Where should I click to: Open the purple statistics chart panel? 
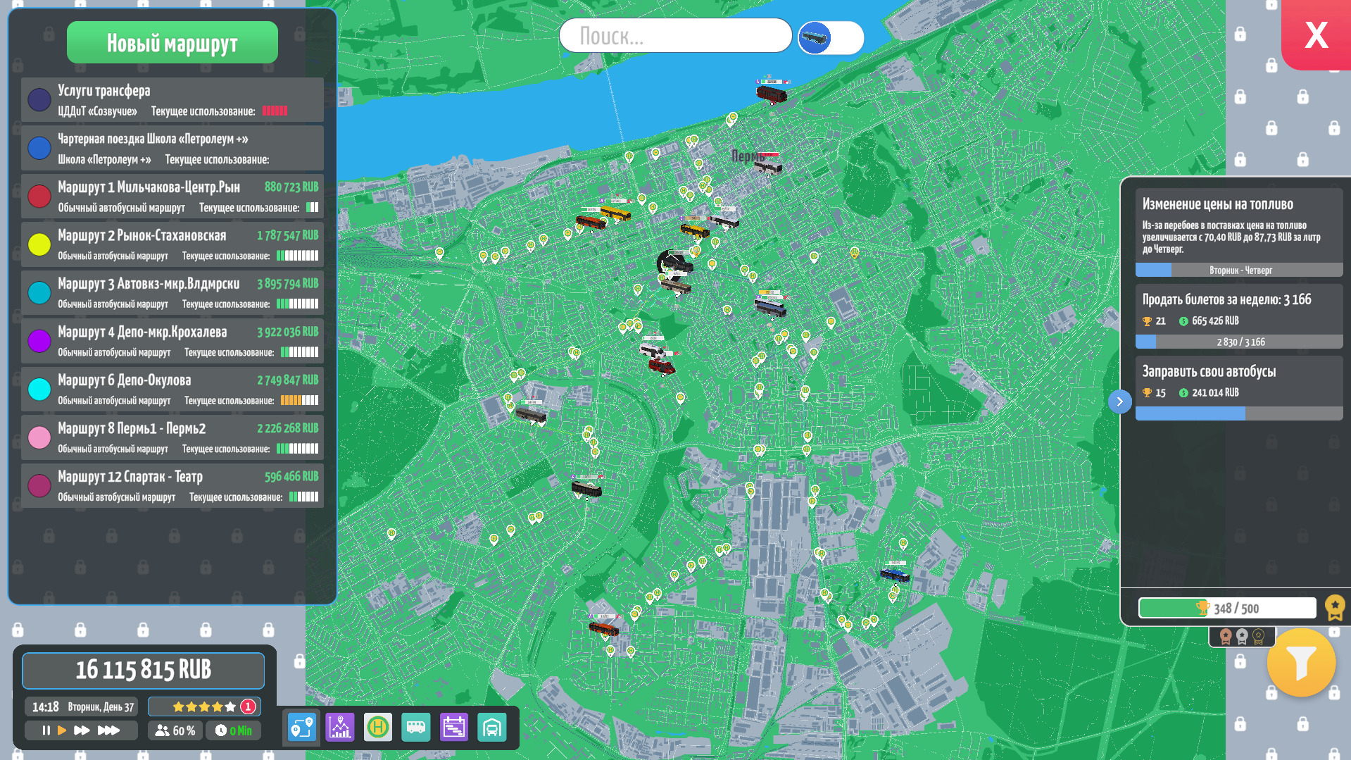(x=340, y=727)
